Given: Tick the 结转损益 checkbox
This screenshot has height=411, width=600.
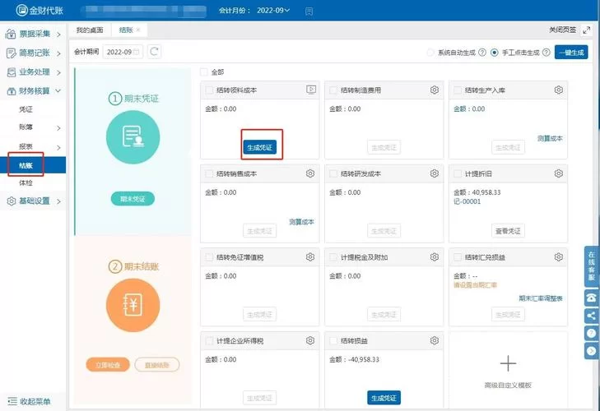Looking at the screenshot, I should pos(333,340).
